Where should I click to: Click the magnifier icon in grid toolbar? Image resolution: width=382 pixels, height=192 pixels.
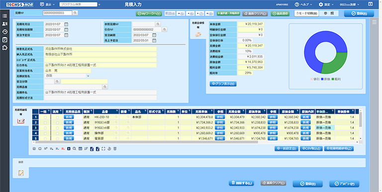pyautogui.click(x=75, y=149)
